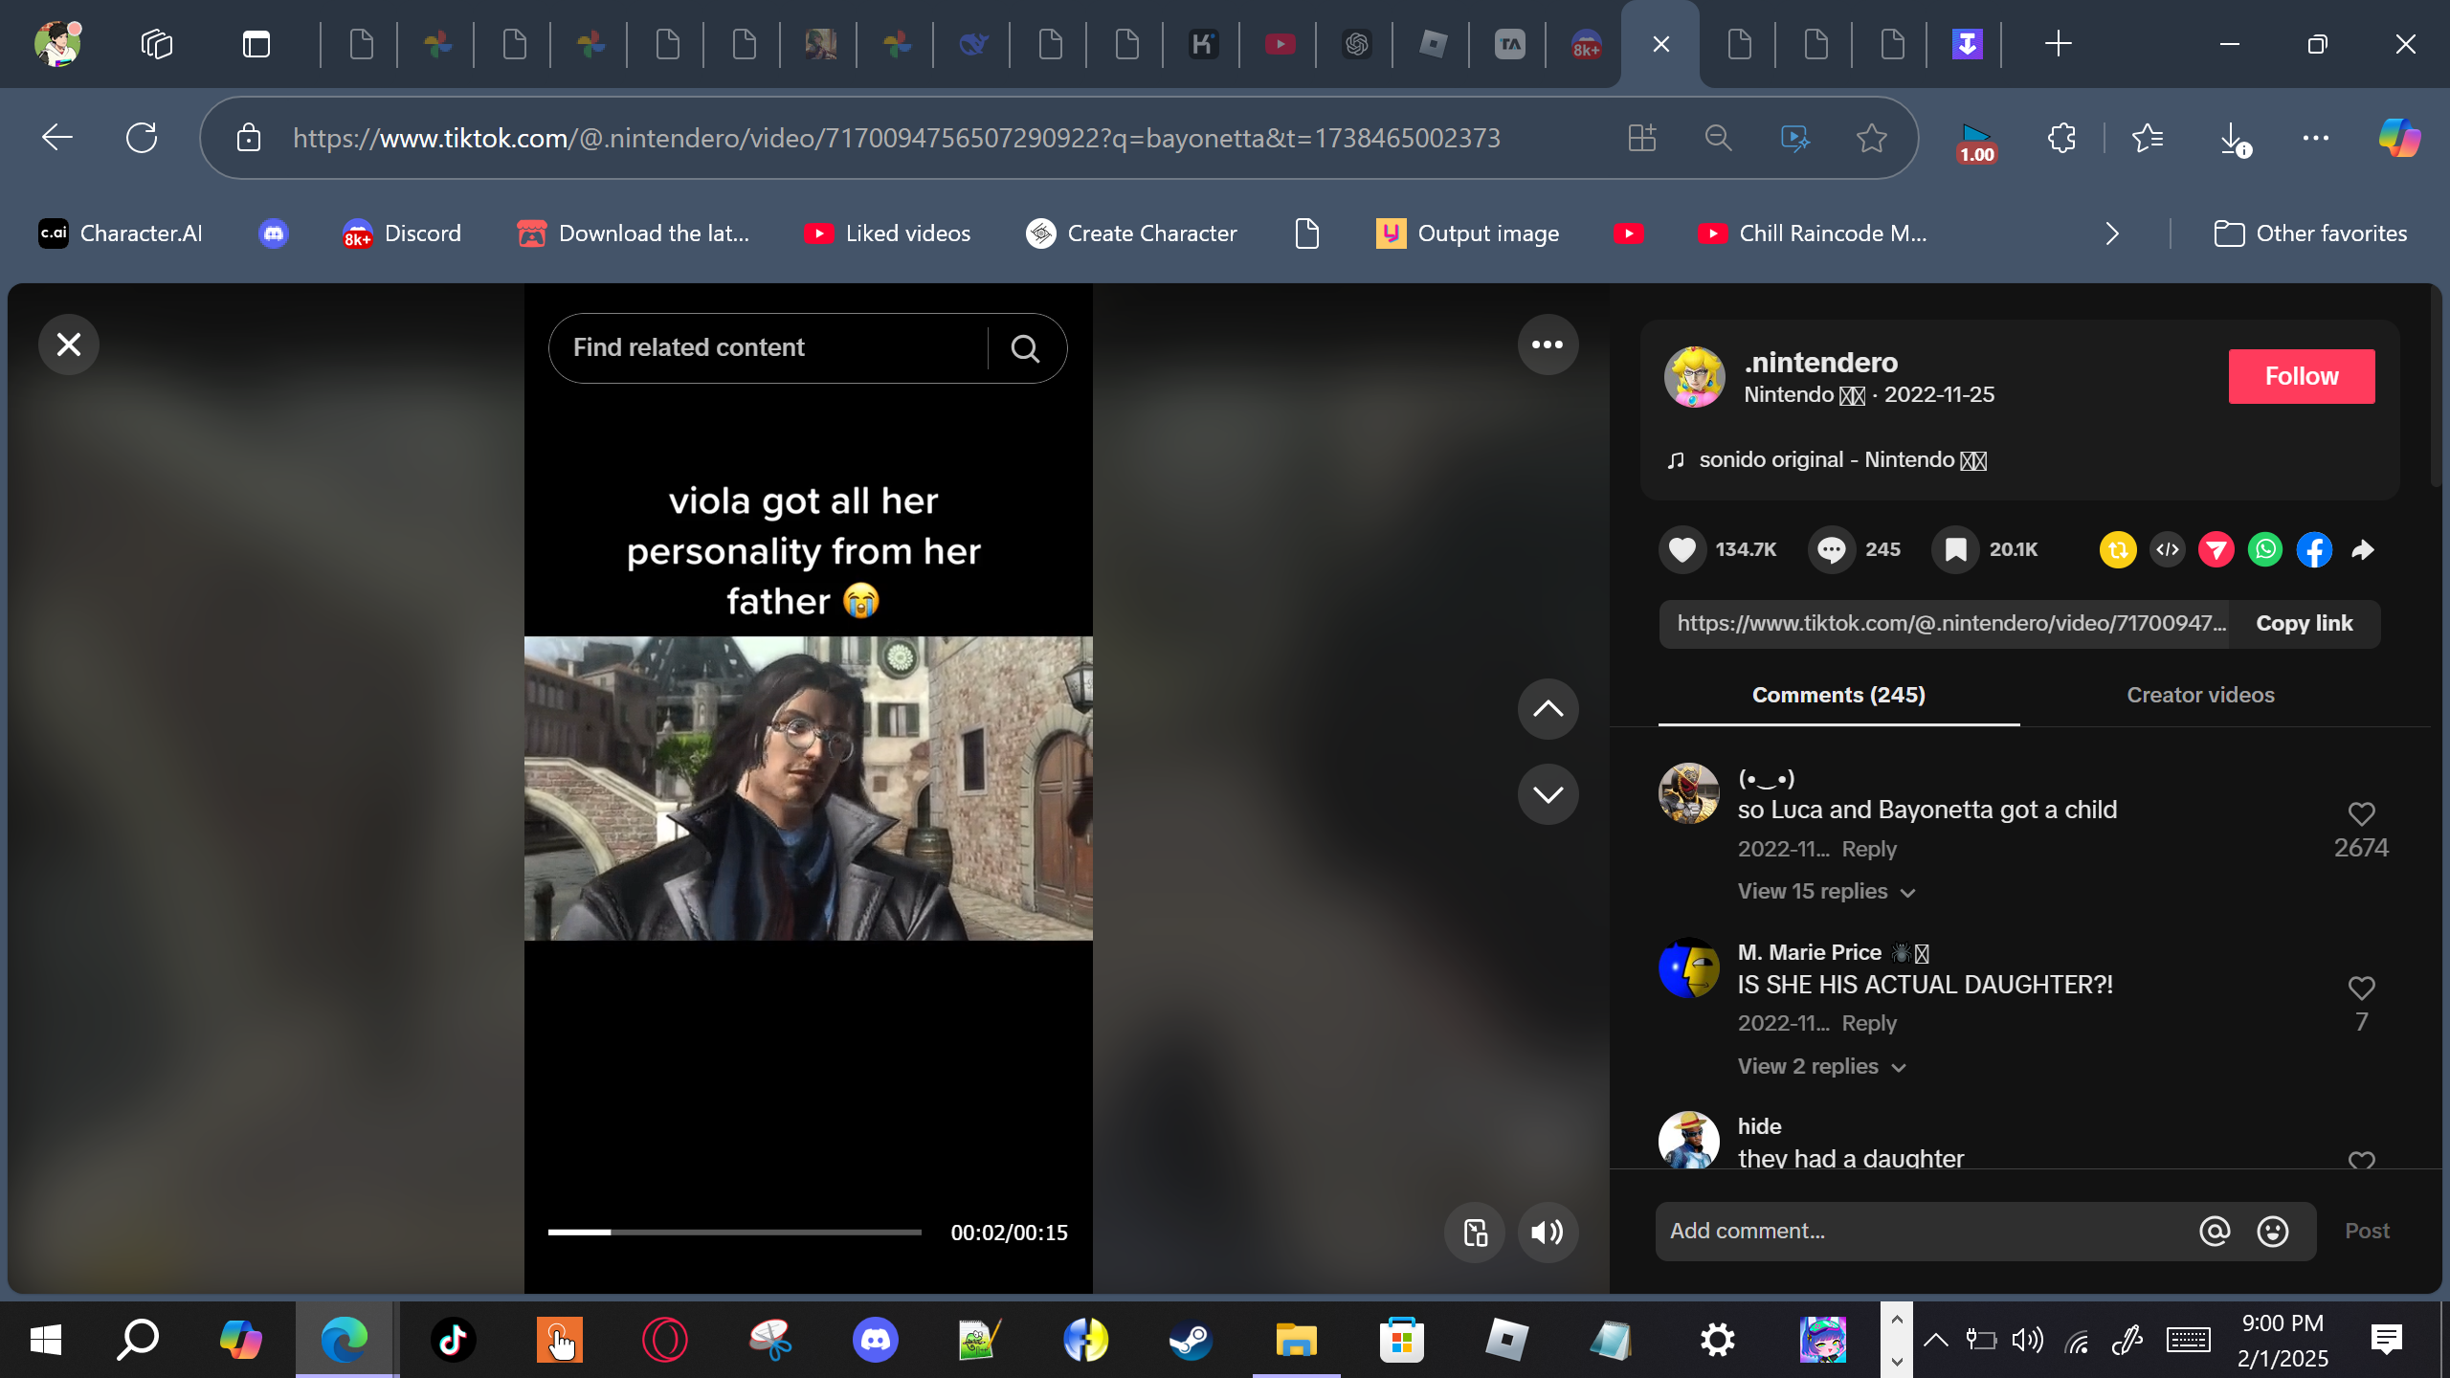Viewport: 2450px width, 1378px height.
Task: Click the embed code share icon
Action: tap(2167, 549)
